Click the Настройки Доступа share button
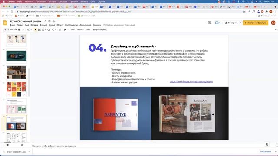This screenshot has height=156, width=278. click(x=256, y=23)
